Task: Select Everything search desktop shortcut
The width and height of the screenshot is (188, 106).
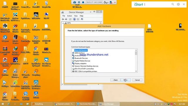Action: (x=36, y=72)
